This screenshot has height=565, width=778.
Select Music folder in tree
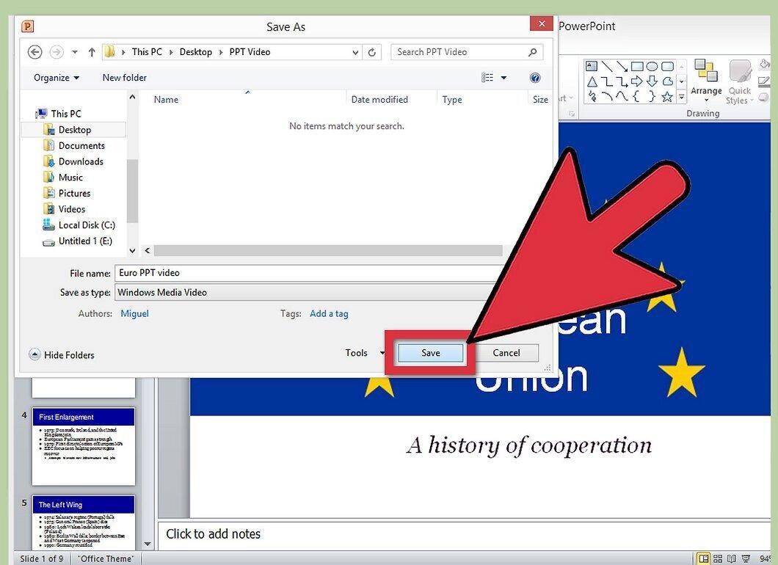click(x=63, y=177)
